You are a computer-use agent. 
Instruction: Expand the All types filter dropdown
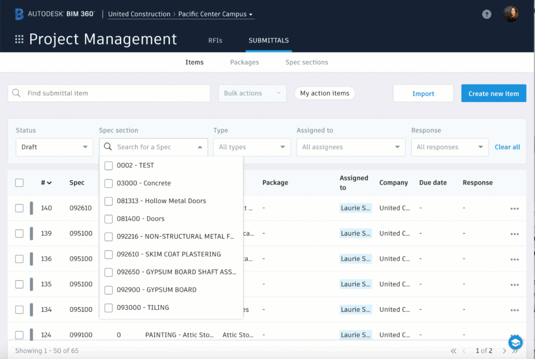pyautogui.click(x=252, y=147)
